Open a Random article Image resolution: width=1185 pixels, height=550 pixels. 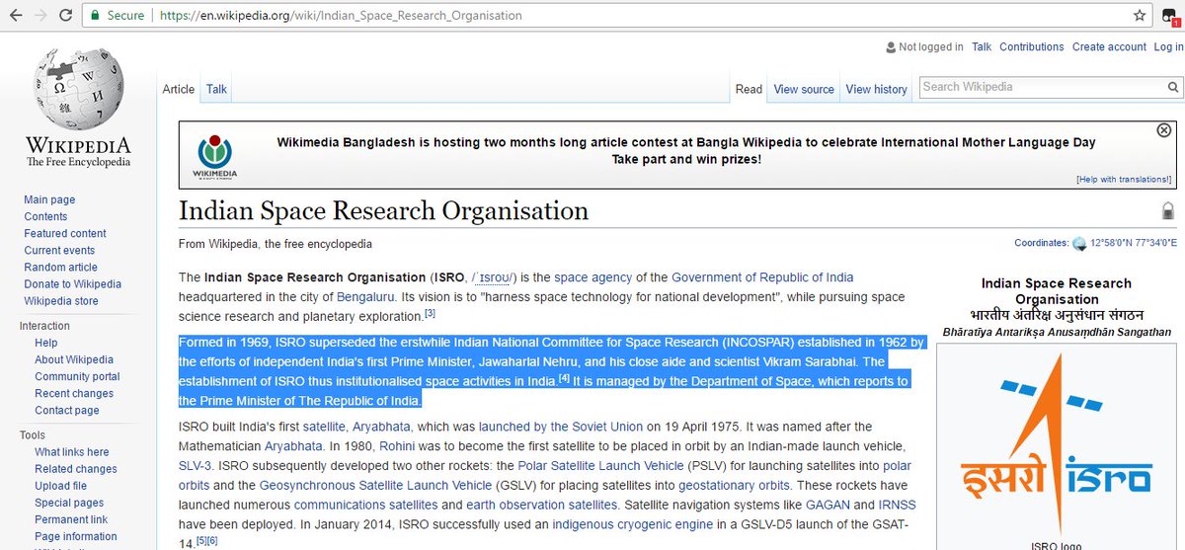[60, 267]
